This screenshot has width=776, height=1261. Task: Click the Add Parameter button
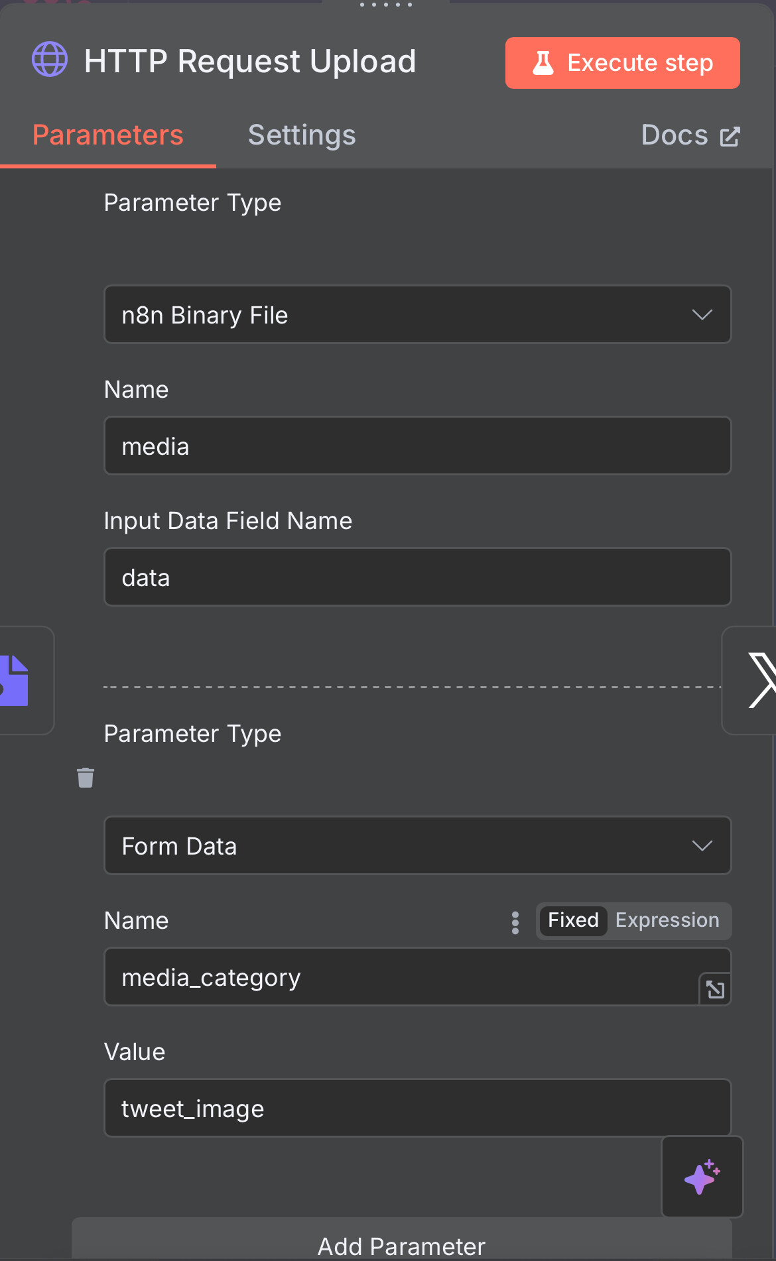pos(402,1240)
